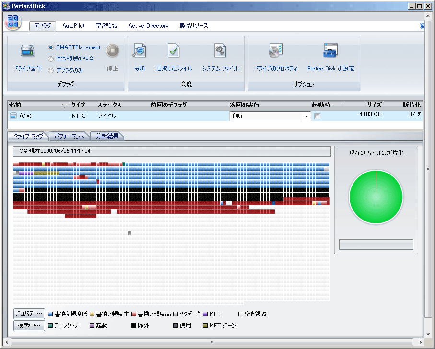This screenshot has height=349, width=435.
Task: Toggle the 起動時 checkbox for C: drive
Action: pos(317,116)
